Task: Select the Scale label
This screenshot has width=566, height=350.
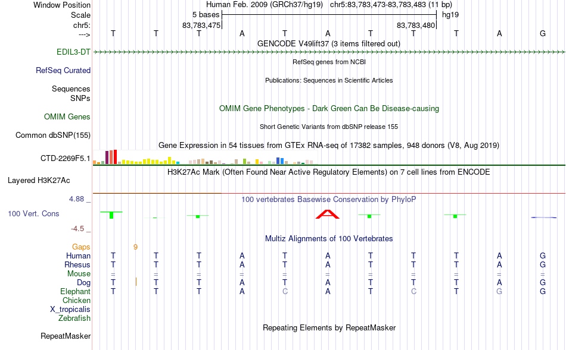Action: pyautogui.click(x=80, y=15)
